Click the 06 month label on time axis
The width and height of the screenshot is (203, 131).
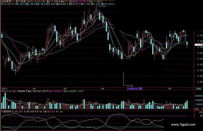pos(103,89)
